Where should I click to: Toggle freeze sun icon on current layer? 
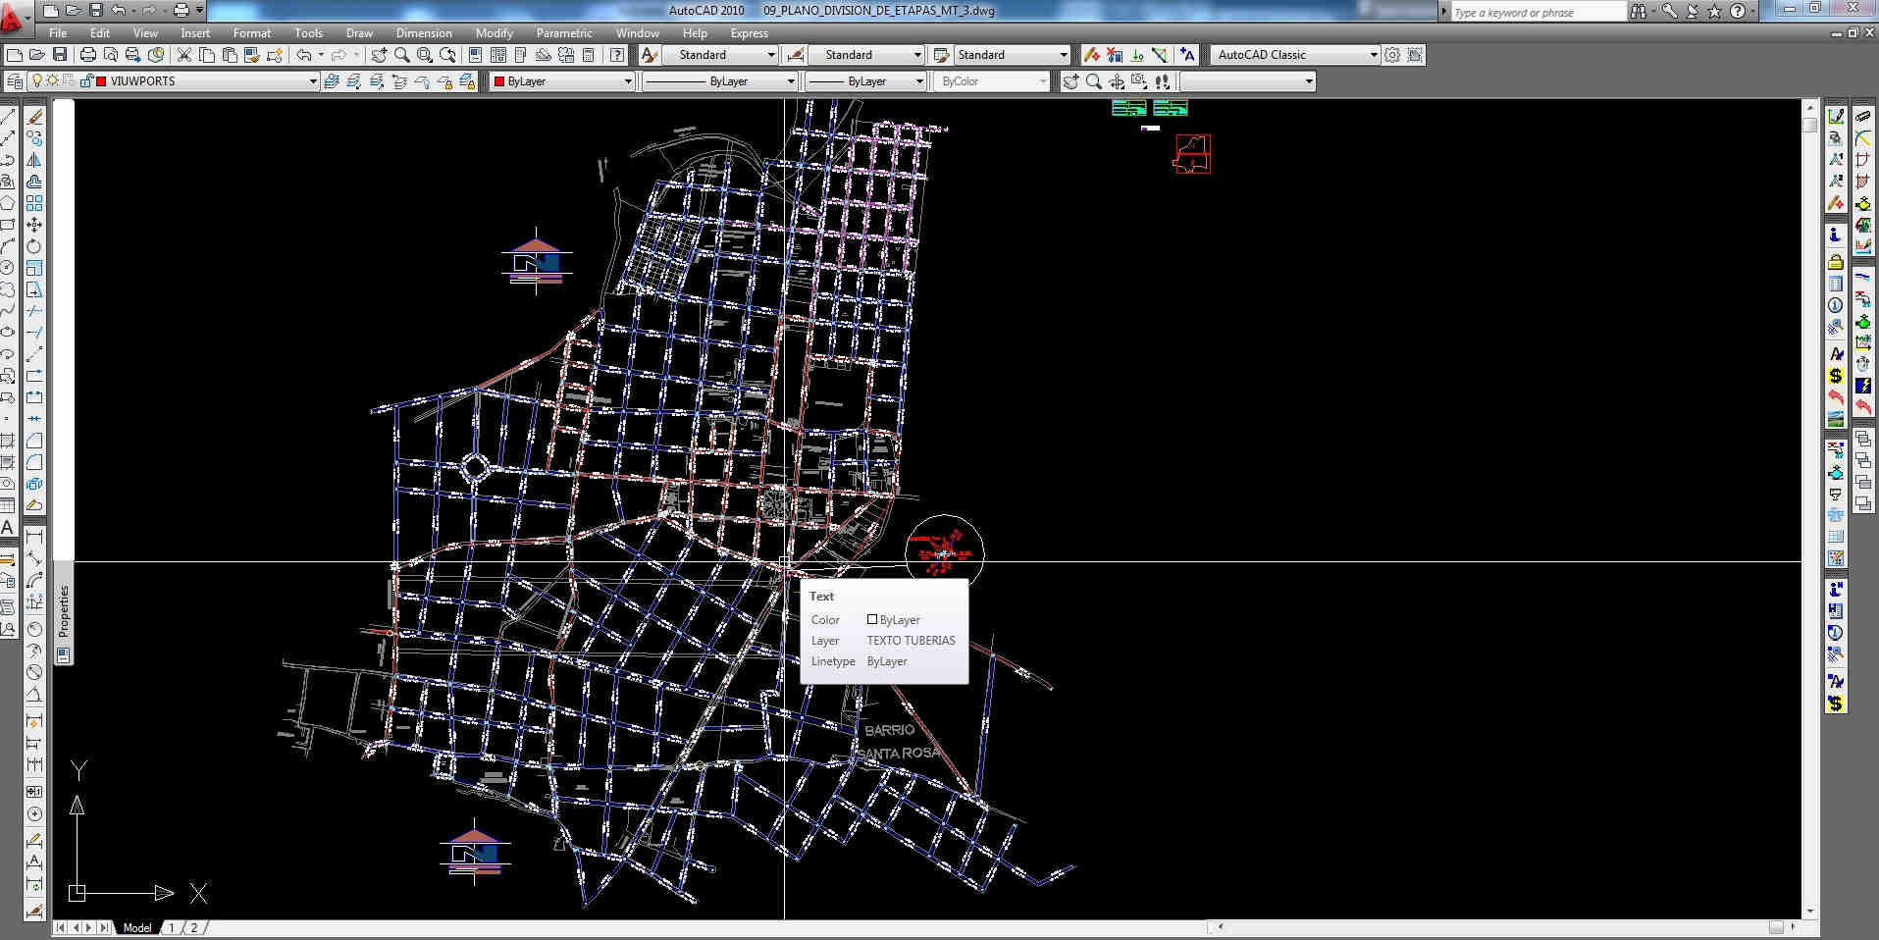[x=53, y=81]
